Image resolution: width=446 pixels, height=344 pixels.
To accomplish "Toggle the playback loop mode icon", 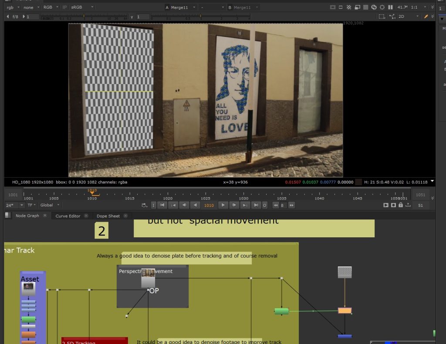I will point(144,205).
